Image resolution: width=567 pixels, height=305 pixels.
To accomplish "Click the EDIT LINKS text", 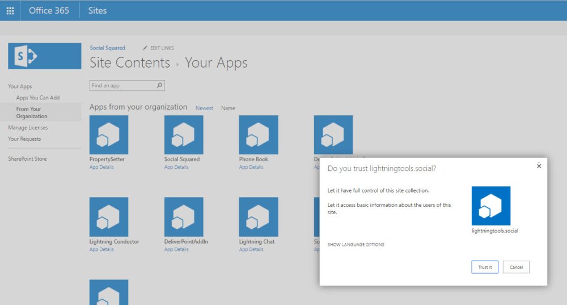I will click(x=162, y=48).
